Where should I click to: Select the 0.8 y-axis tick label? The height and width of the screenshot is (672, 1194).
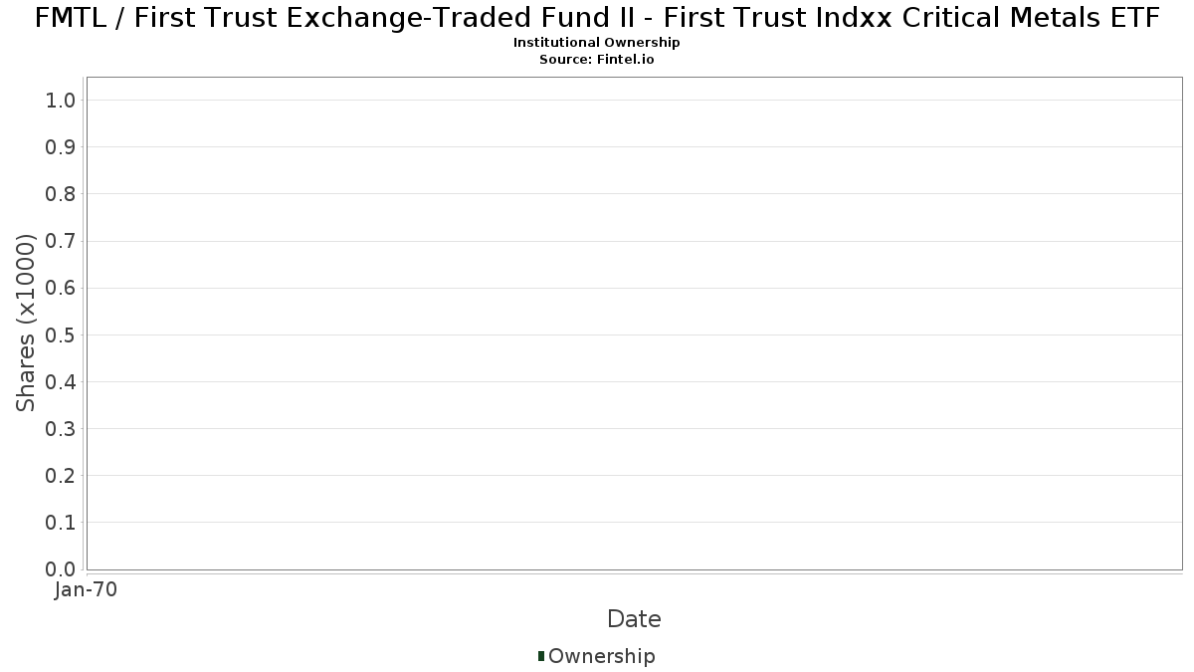61,193
